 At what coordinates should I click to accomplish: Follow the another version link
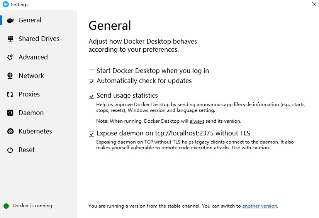(260, 206)
